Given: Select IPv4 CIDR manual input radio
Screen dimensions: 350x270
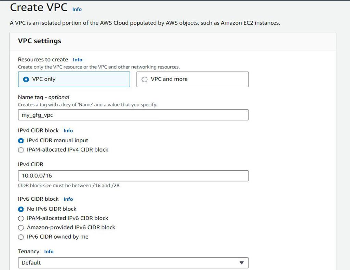Looking at the screenshot, I should (x=21, y=141).
